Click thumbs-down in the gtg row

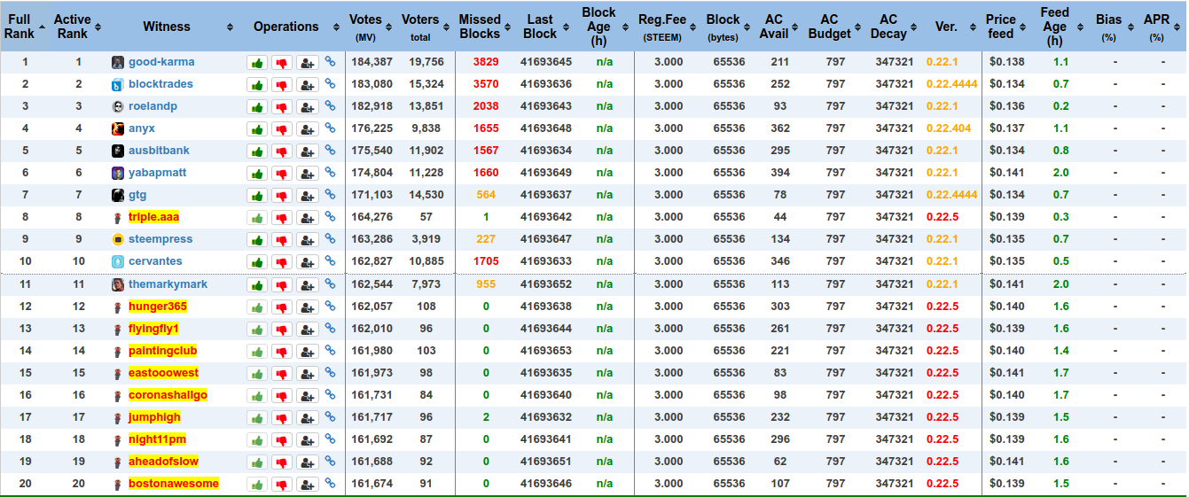click(282, 196)
